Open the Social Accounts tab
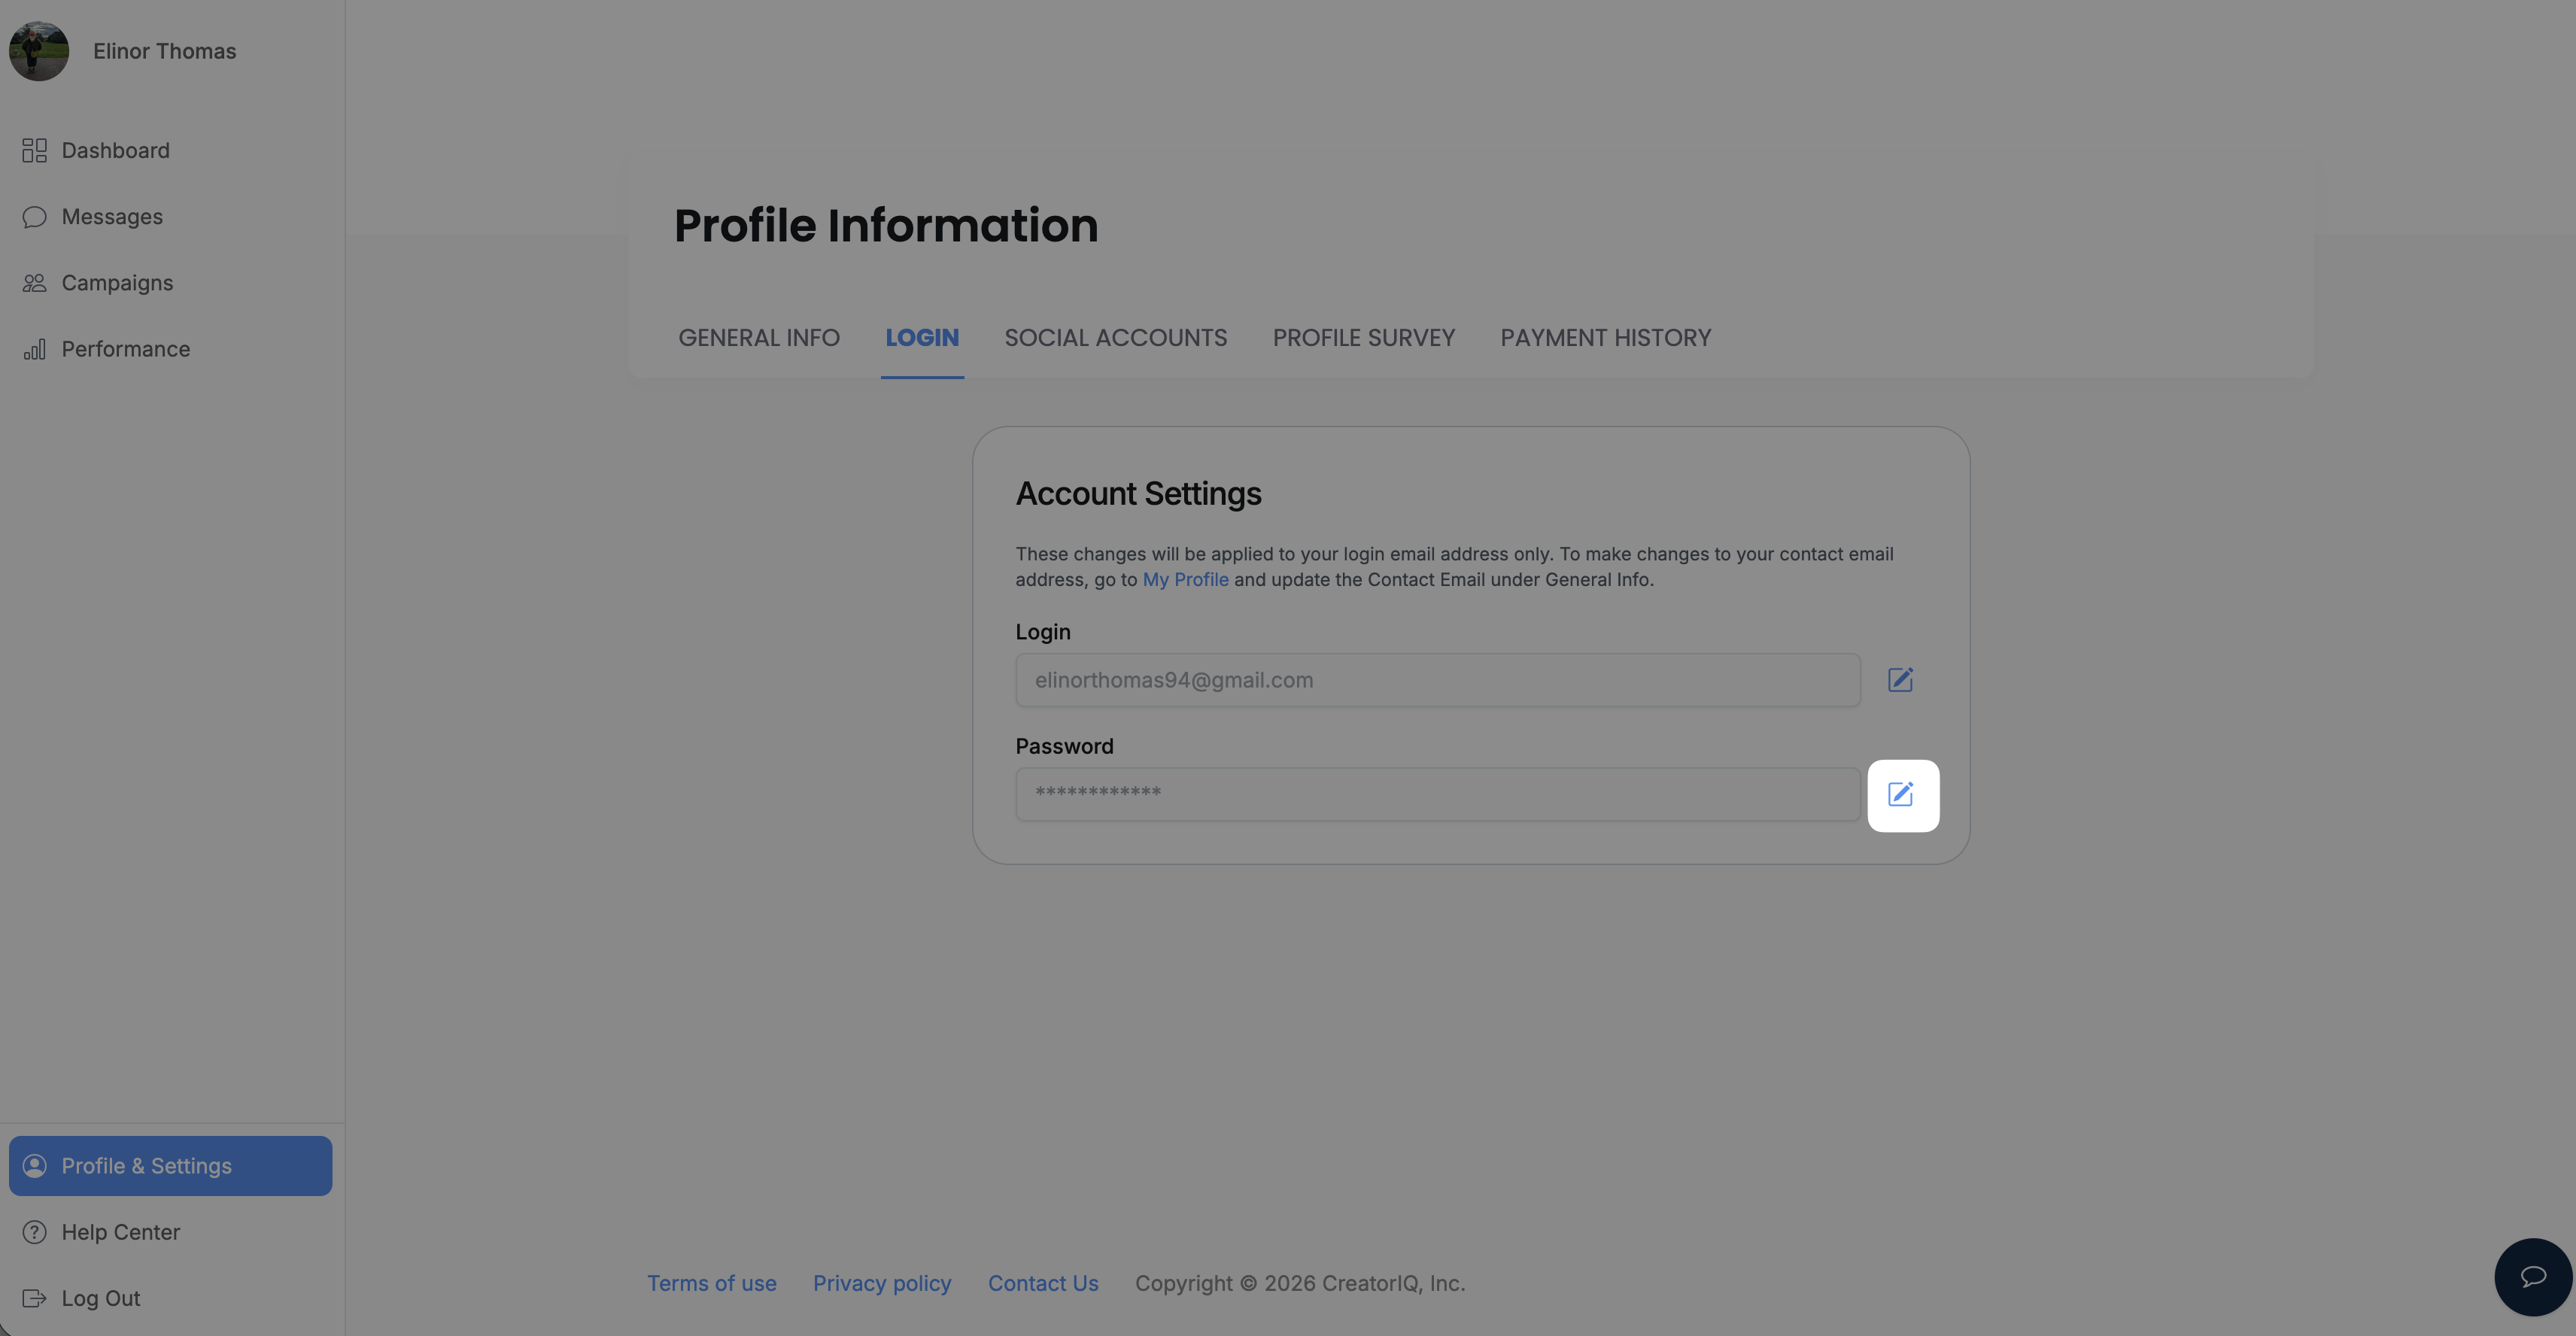The height and width of the screenshot is (1336, 2576). 1116,338
